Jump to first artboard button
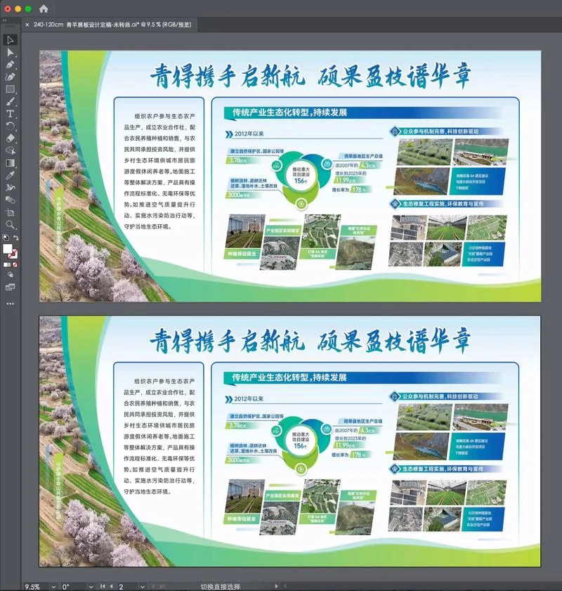 pos(103,587)
